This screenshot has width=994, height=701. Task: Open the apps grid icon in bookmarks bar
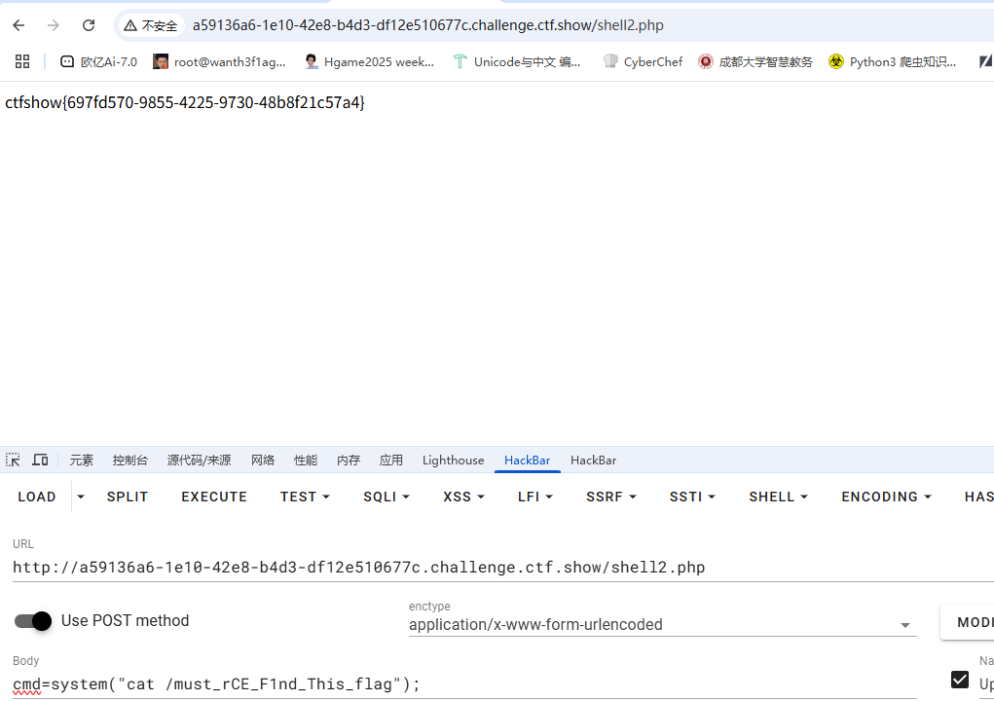tap(22, 61)
